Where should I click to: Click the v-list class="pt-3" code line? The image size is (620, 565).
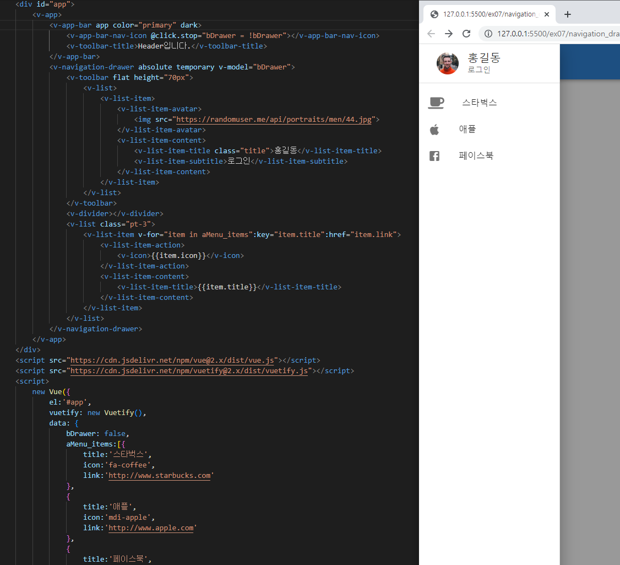point(111,224)
